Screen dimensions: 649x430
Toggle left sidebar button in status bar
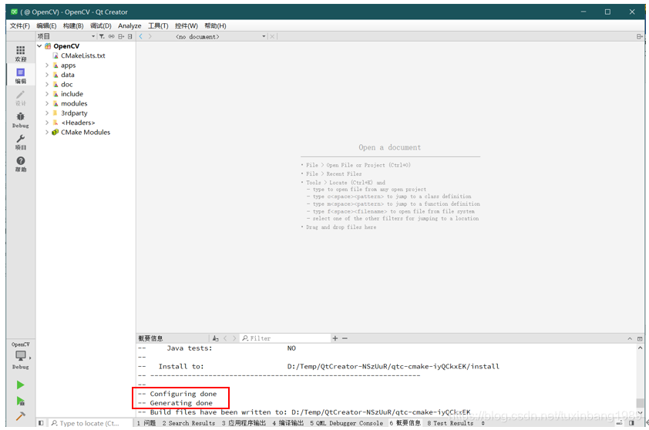pos(41,423)
